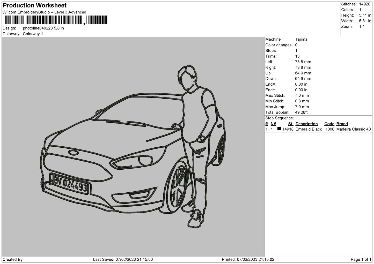Image resolution: width=374 pixels, height=264 pixels.
Task: Click the fog light on the bumper
Action: point(138,195)
